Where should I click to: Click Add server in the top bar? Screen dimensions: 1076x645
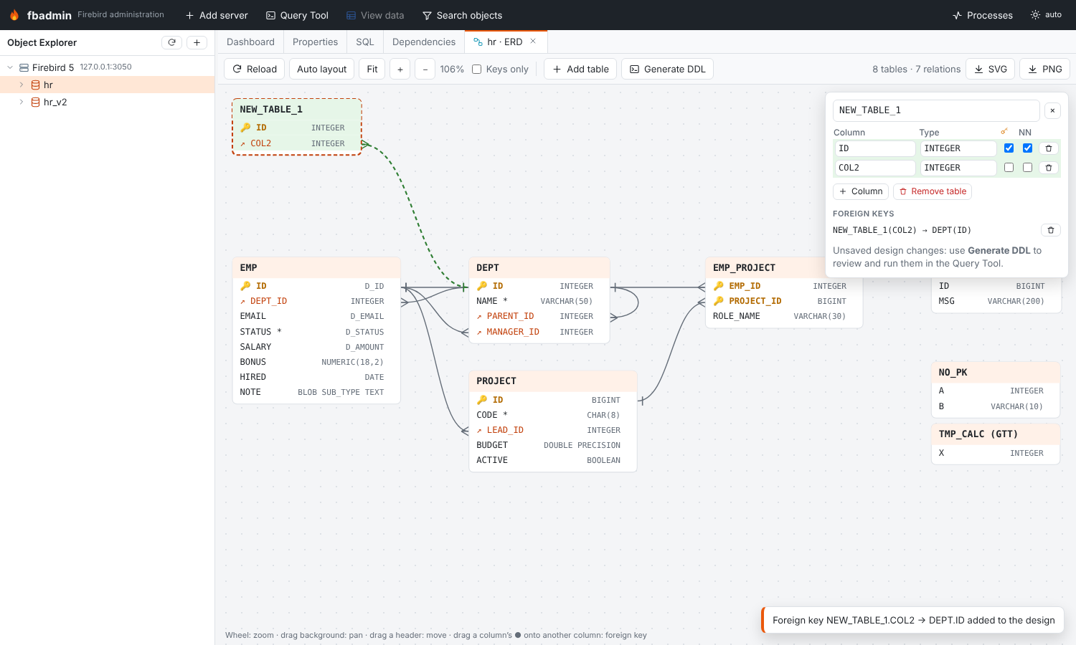(217, 15)
